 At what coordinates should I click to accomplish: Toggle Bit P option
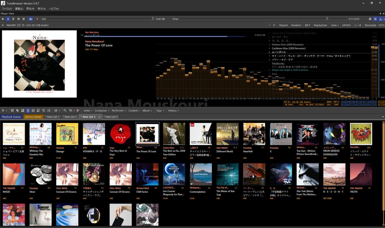(307, 25)
